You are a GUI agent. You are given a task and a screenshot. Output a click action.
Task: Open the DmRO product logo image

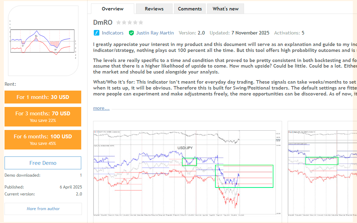tap(43, 41)
